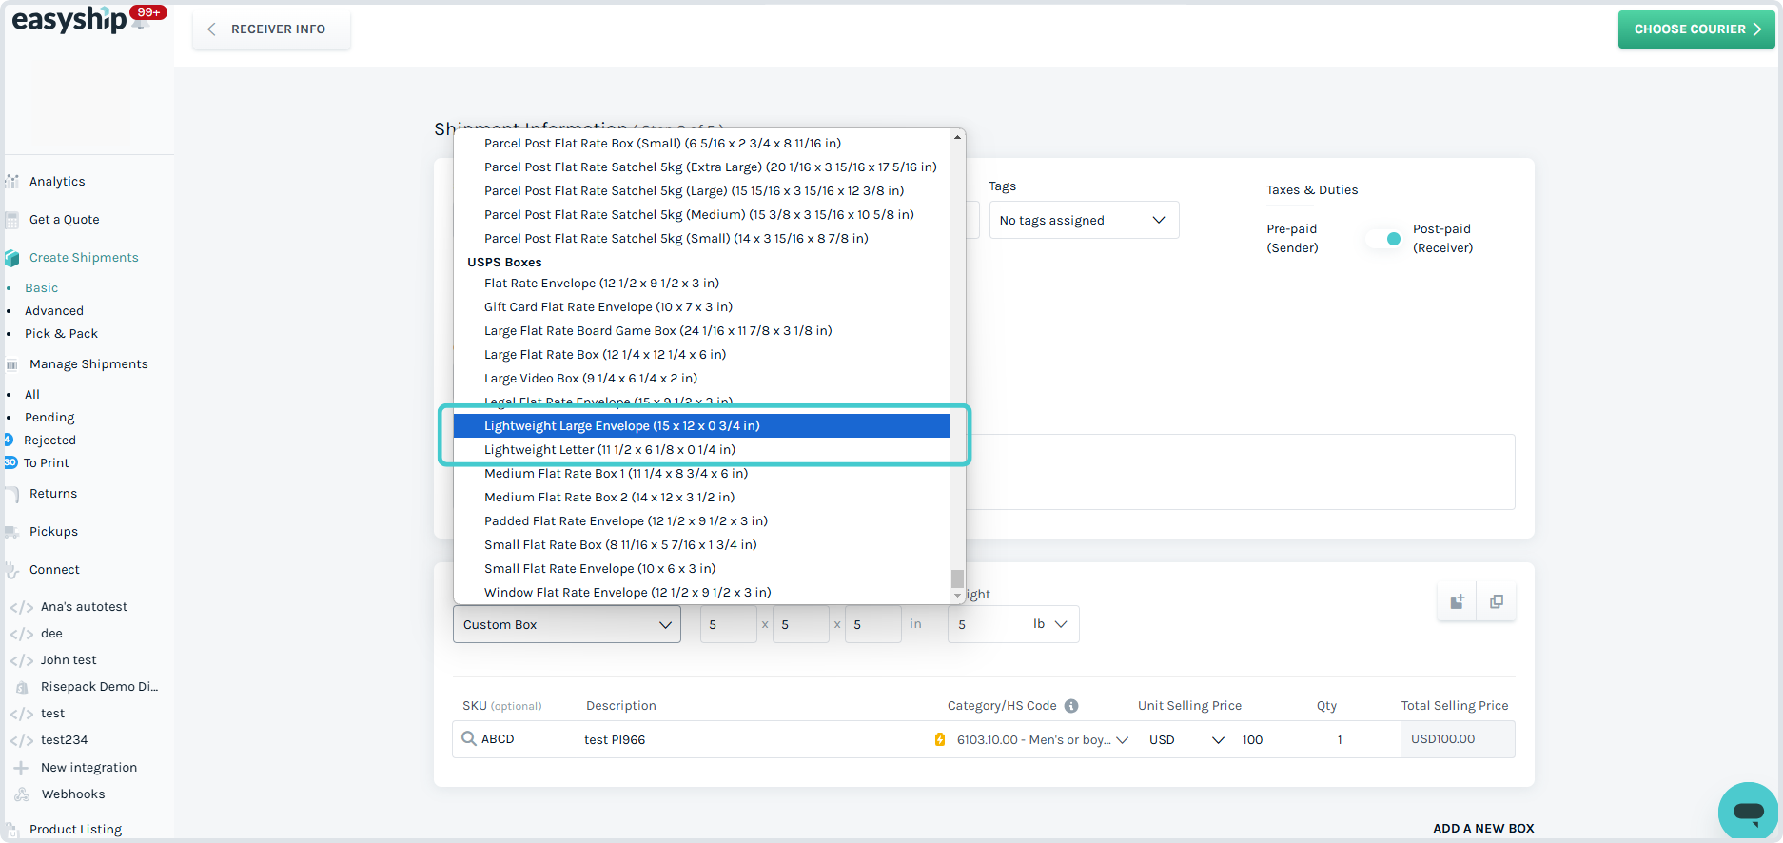The width and height of the screenshot is (1783, 843).
Task: Open the USD currency dropdown
Action: 1186,739
